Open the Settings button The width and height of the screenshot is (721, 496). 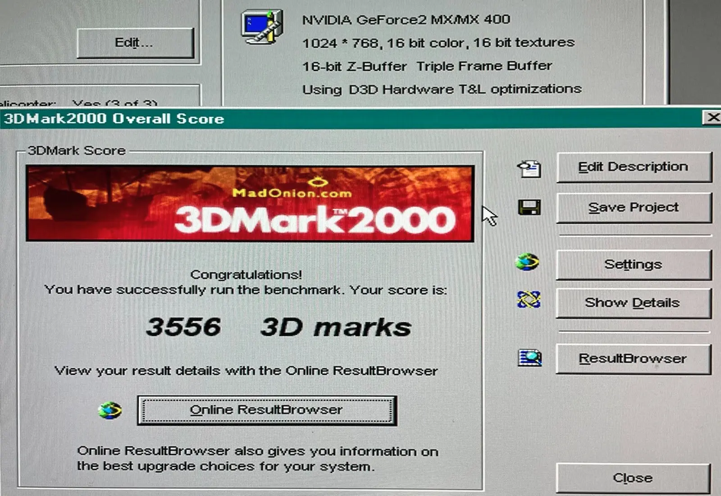point(634,265)
